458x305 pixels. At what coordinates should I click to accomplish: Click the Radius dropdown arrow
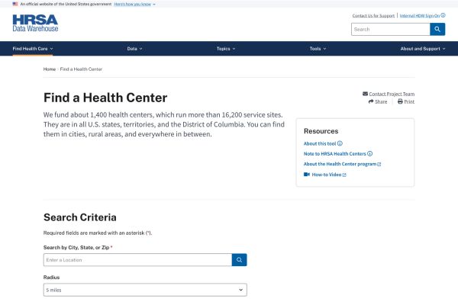coord(240,290)
